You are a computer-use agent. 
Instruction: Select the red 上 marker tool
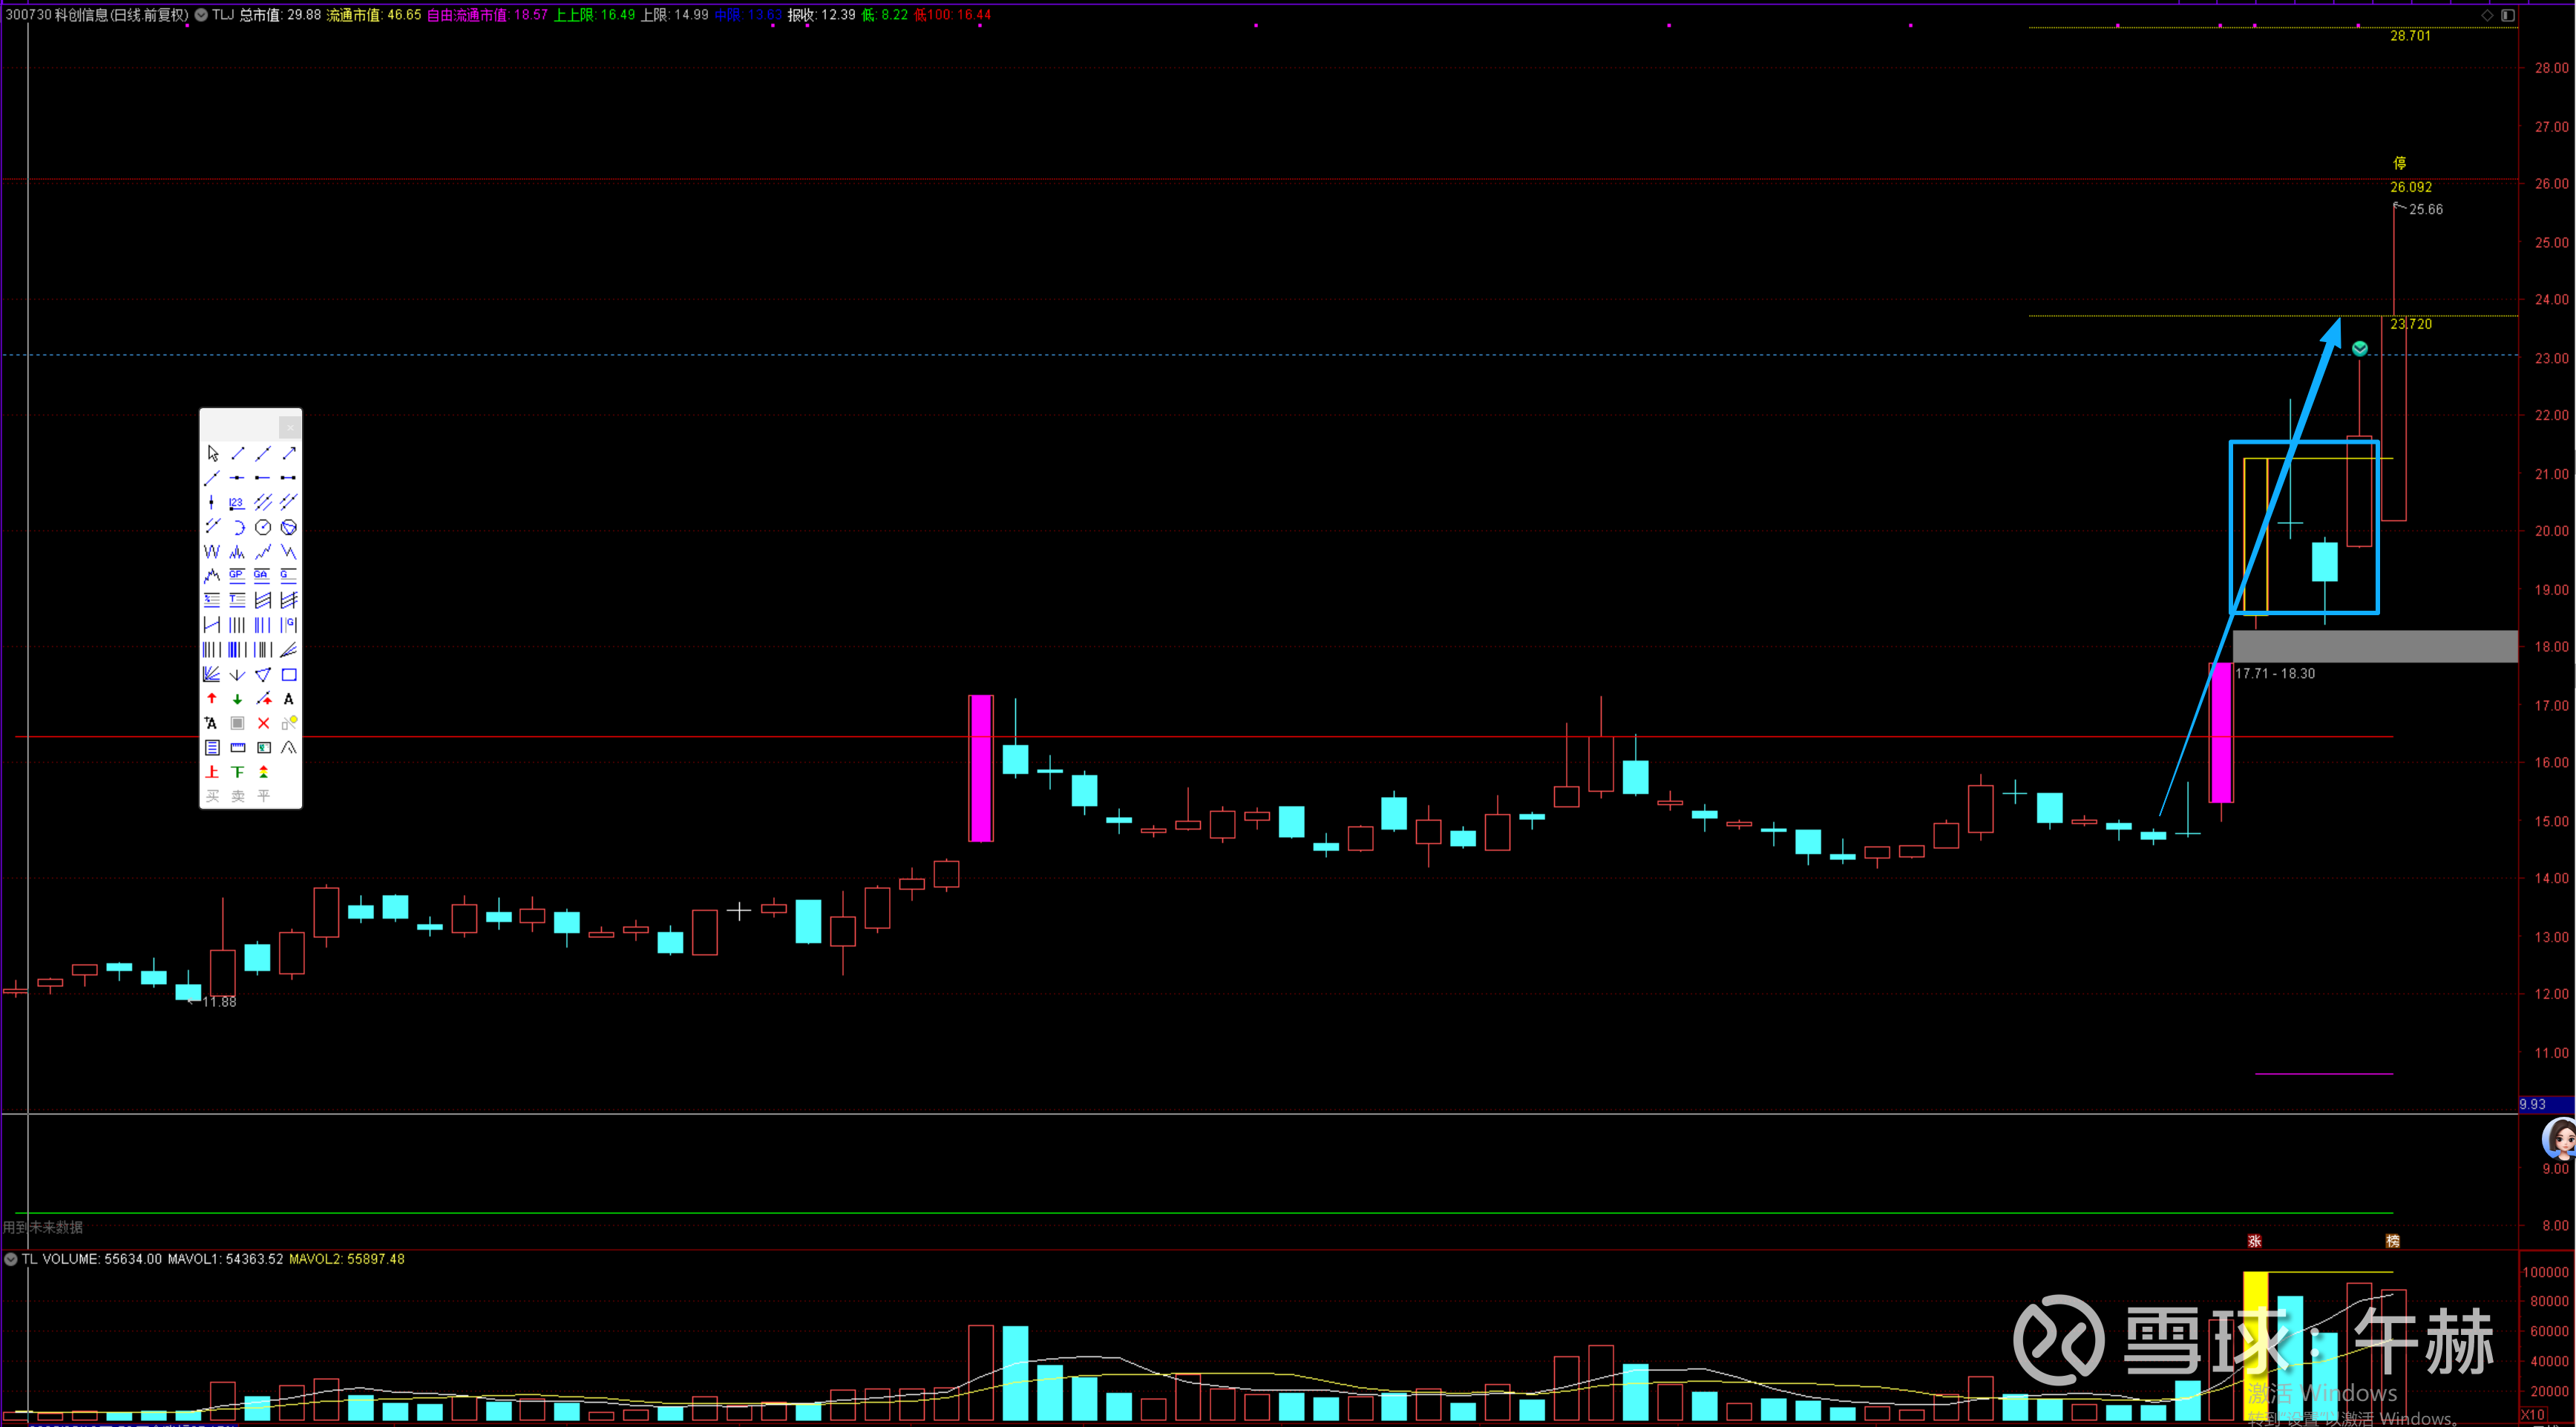pyautogui.click(x=212, y=772)
